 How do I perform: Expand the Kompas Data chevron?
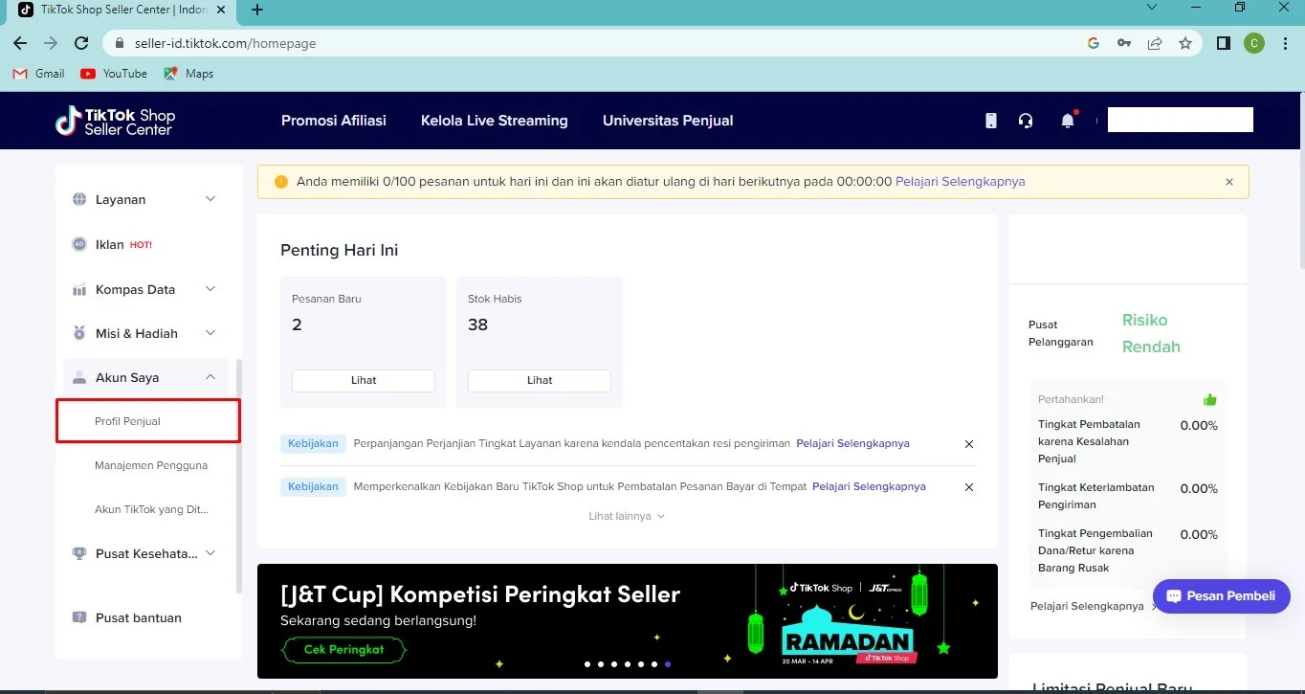pyautogui.click(x=210, y=289)
